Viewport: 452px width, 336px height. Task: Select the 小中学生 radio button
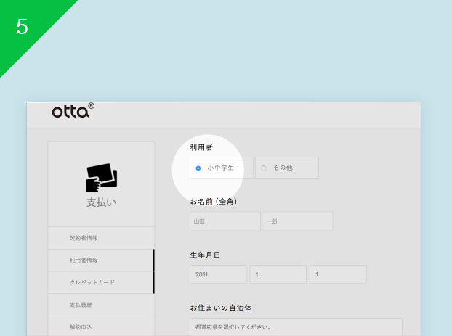coord(198,168)
